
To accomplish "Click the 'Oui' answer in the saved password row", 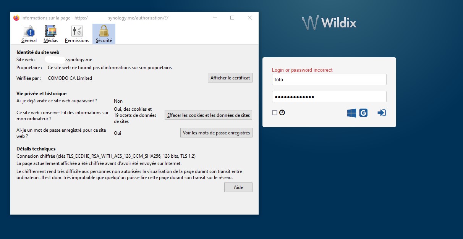I will pyautogui.click(x=118, y=133).
